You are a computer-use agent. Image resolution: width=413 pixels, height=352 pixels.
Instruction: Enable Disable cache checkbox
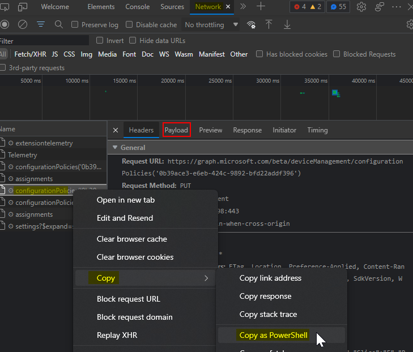tap(129, 24)
